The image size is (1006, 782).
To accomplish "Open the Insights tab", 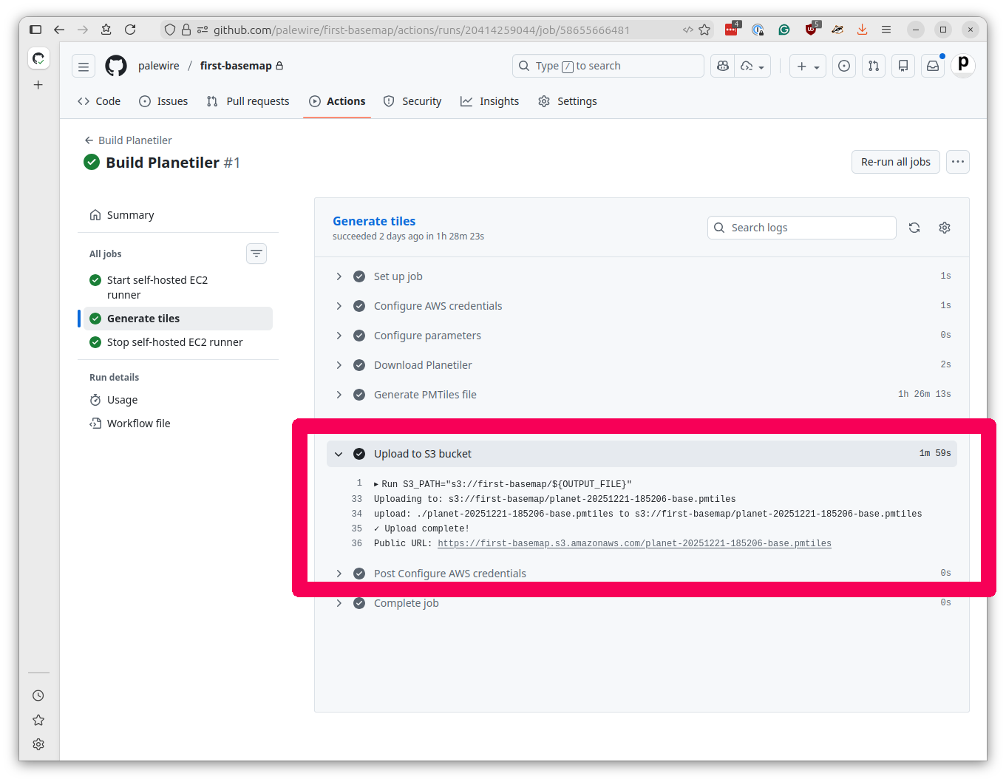I will [489, 101].
